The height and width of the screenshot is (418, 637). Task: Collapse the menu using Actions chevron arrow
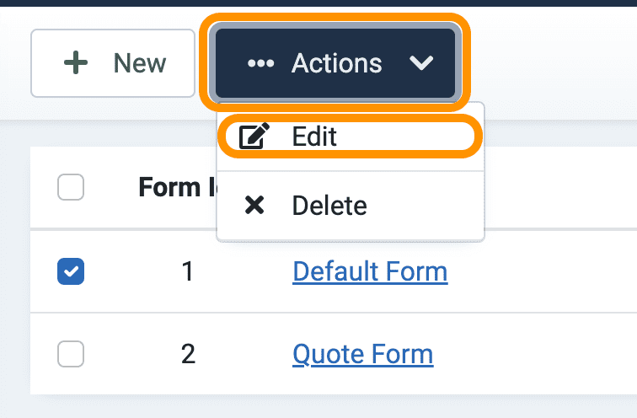421,63
